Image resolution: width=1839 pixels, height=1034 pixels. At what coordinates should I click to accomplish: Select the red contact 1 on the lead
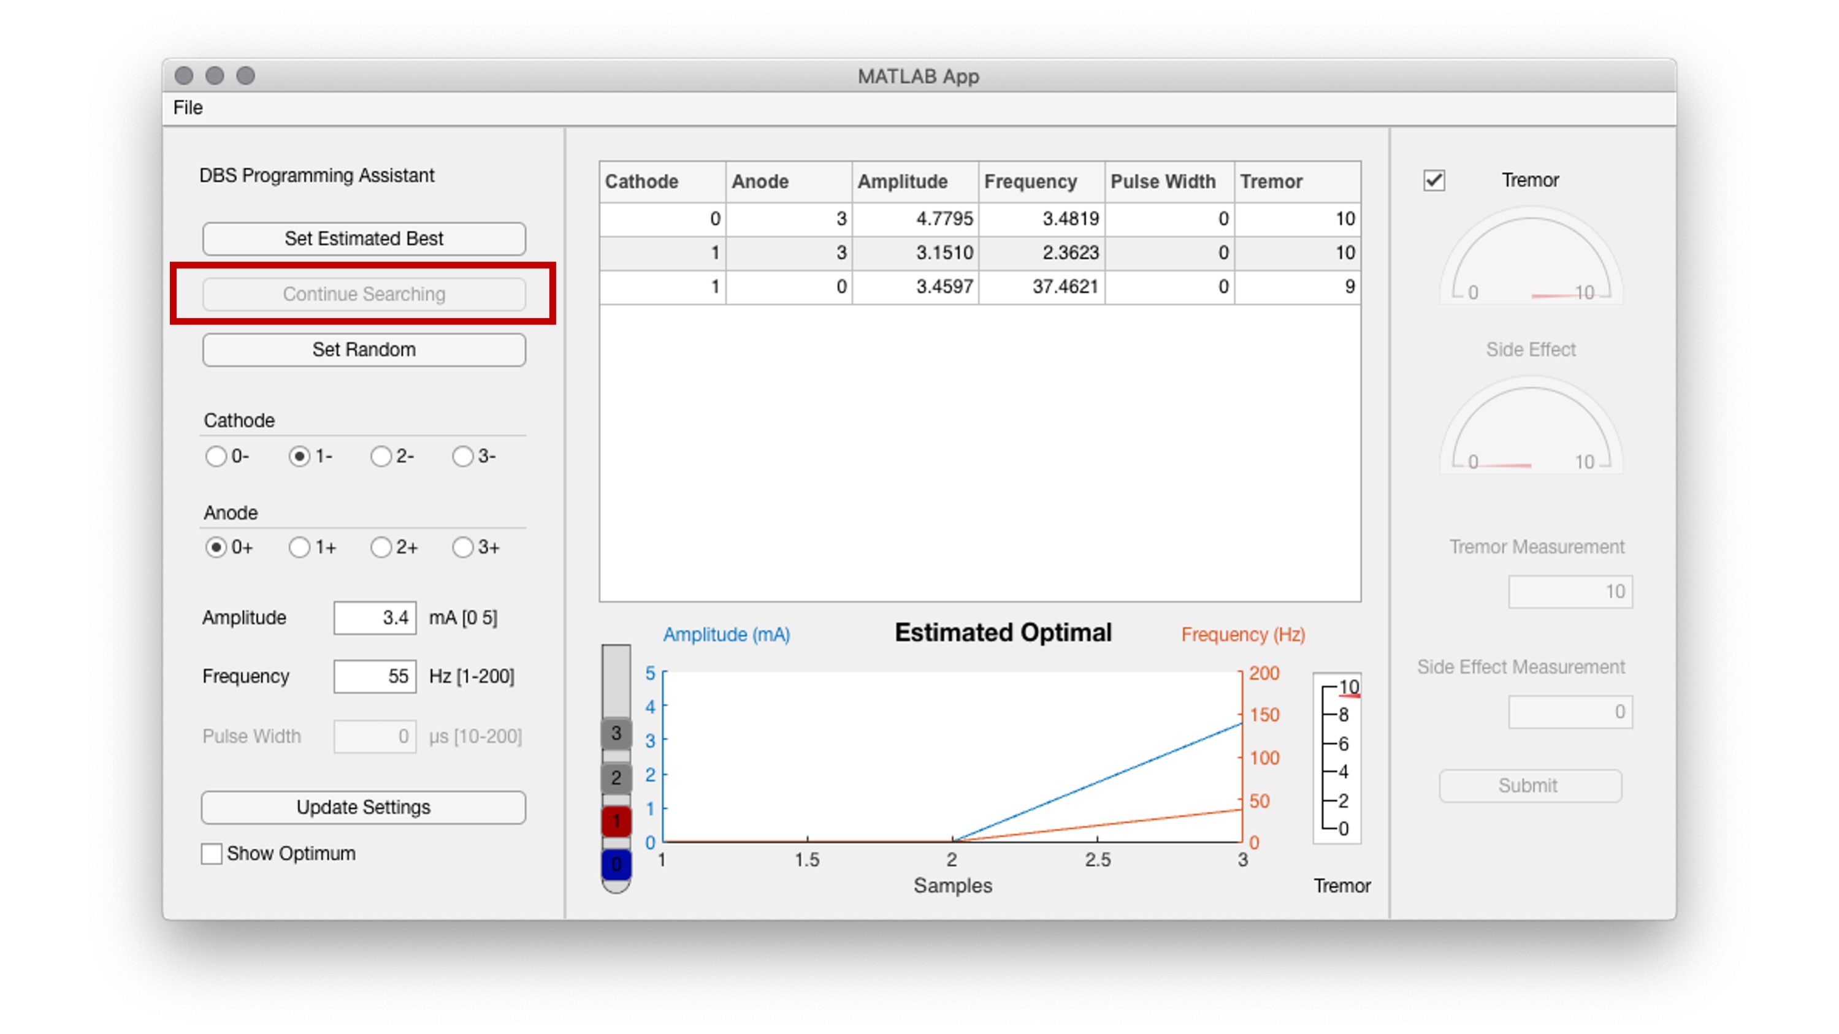click(x=616, y=821)
